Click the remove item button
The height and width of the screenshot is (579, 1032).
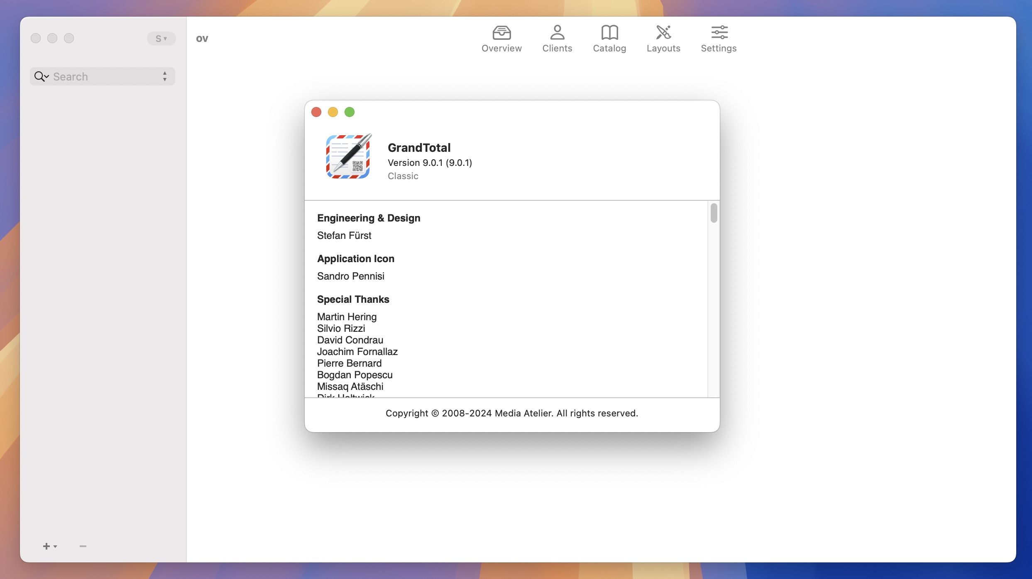coord(83,546)
